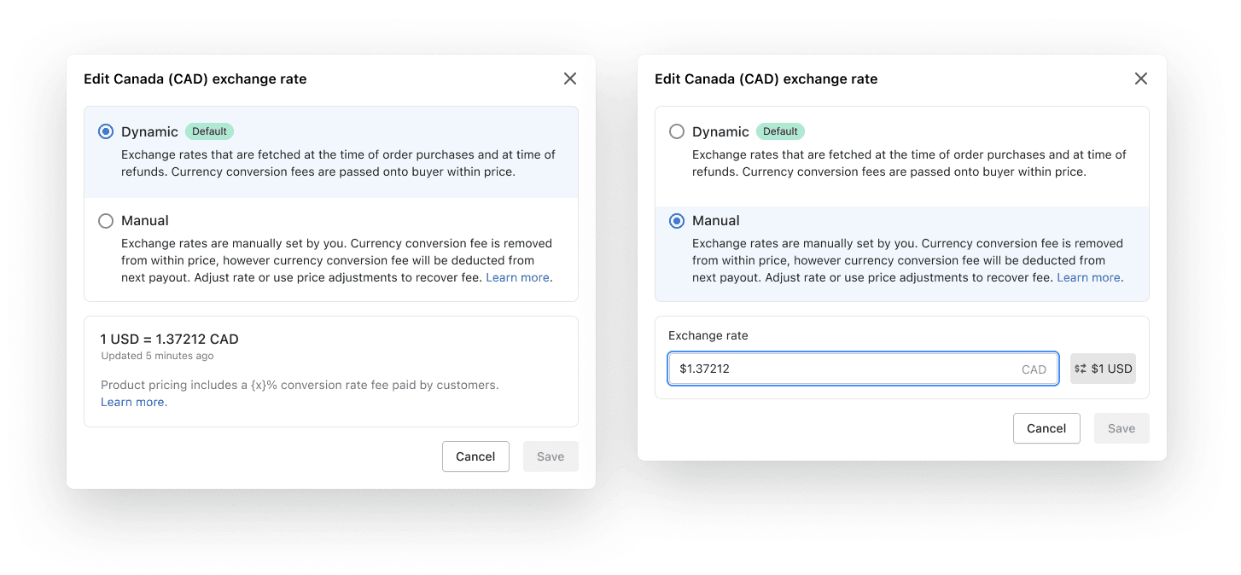The image size is (1241, 575).
Task: Click the currency swap icon on the $1 USD button
Action: [1081, 368]
